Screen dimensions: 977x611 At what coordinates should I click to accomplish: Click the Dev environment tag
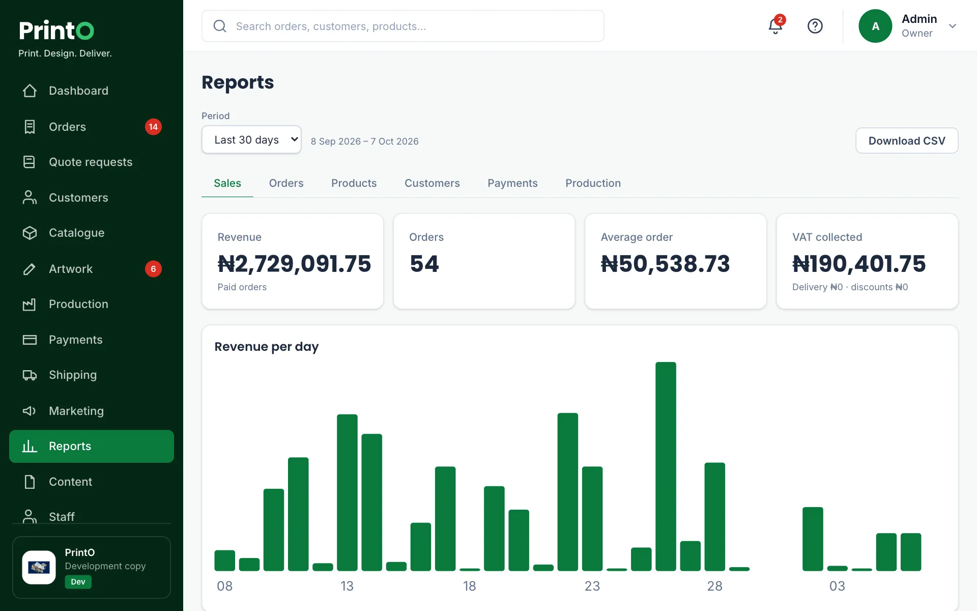click(x=78, y=582)
